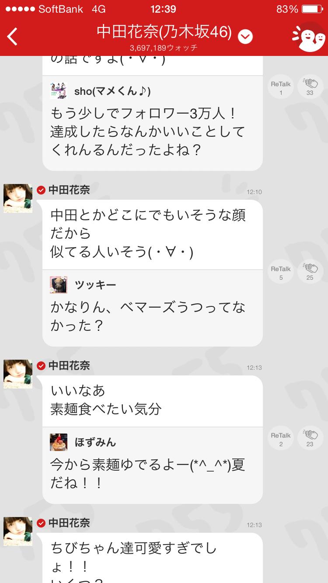
Task: Tap ReTalk button with count 2
Action: [x=281, y=438]
